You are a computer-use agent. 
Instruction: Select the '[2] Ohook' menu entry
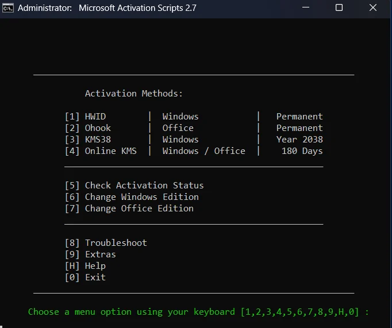pyautogui.click(x=88, y=128)
